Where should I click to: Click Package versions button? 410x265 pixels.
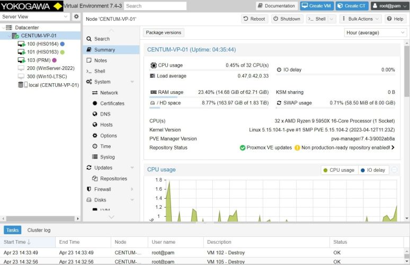(164, 32)
